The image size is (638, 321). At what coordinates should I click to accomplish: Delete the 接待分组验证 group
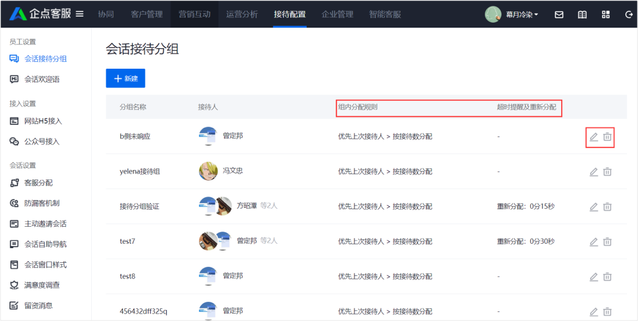(608, 207)
